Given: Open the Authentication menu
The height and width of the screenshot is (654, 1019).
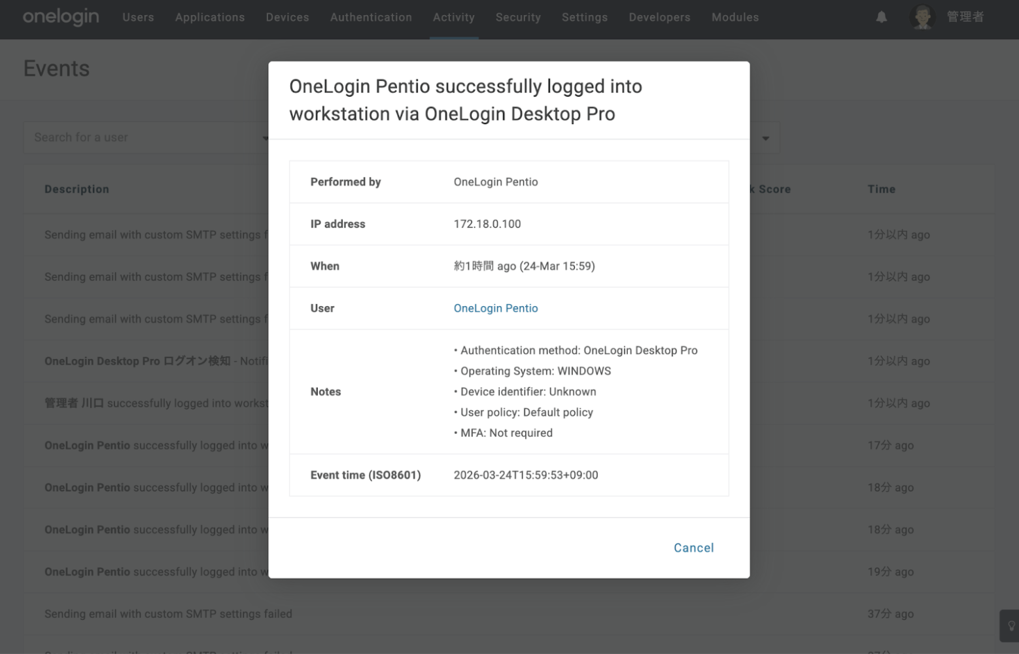Looking at the screenshot, I should tap(371, 18).
